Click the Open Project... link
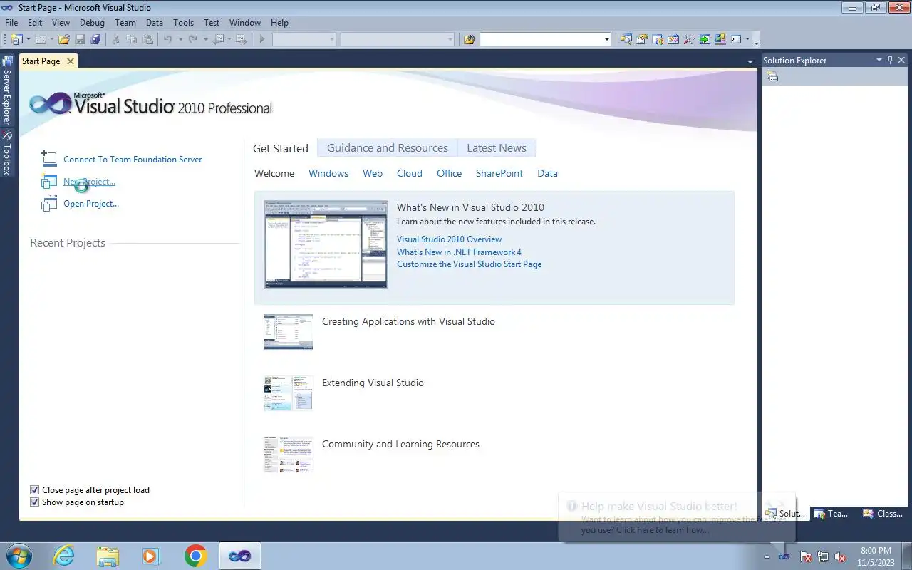Screen dimensions: 912x570 (91, 204)
